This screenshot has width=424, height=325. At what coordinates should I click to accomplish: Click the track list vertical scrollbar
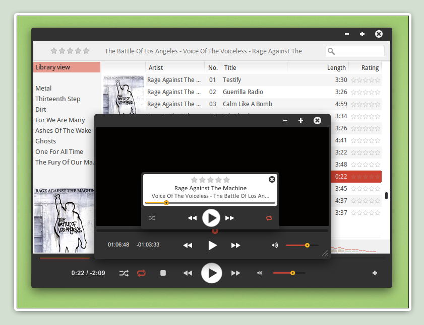[386, 196]
